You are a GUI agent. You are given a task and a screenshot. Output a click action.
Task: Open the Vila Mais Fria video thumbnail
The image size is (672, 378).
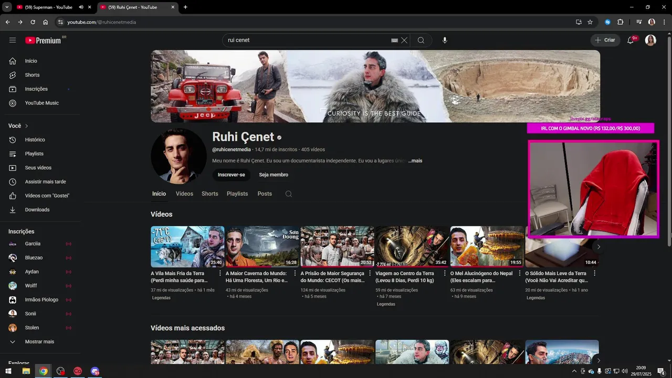pyautogui.click(x=187, y=247)
